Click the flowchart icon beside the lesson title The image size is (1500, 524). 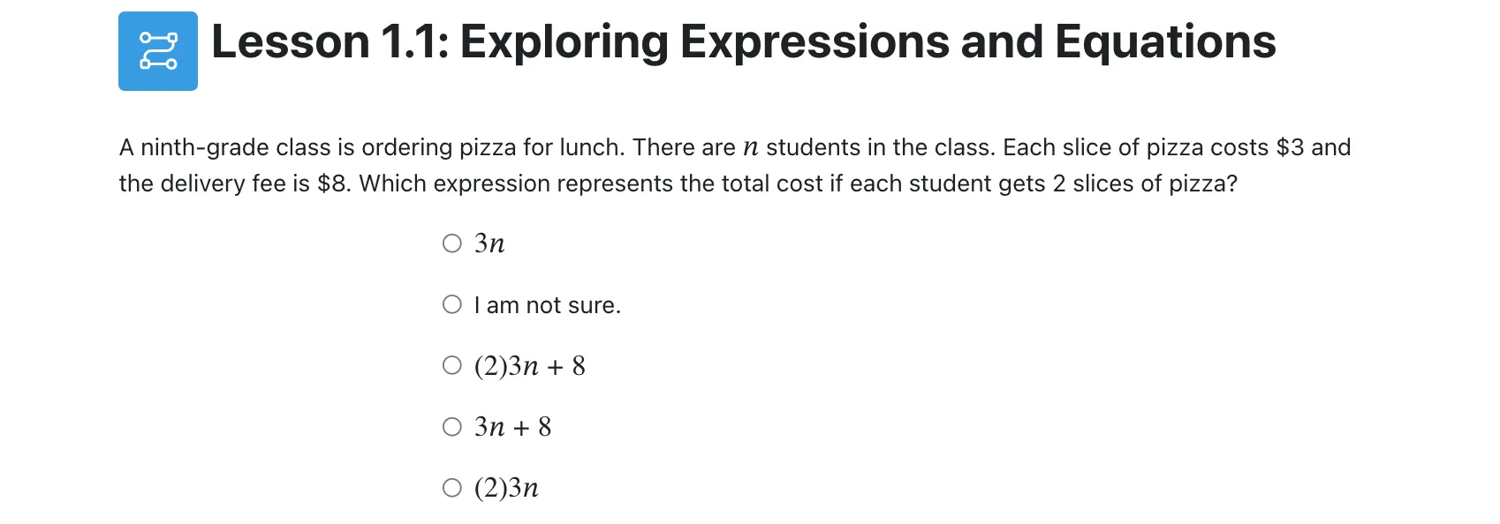coord(156,51)
